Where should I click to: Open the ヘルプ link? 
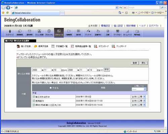(x=142, y=26)
